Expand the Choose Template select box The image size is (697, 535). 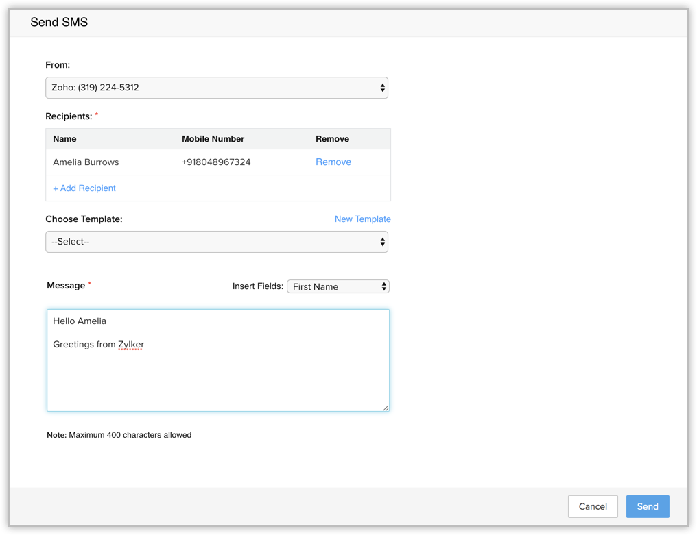(x=217, y=242)
